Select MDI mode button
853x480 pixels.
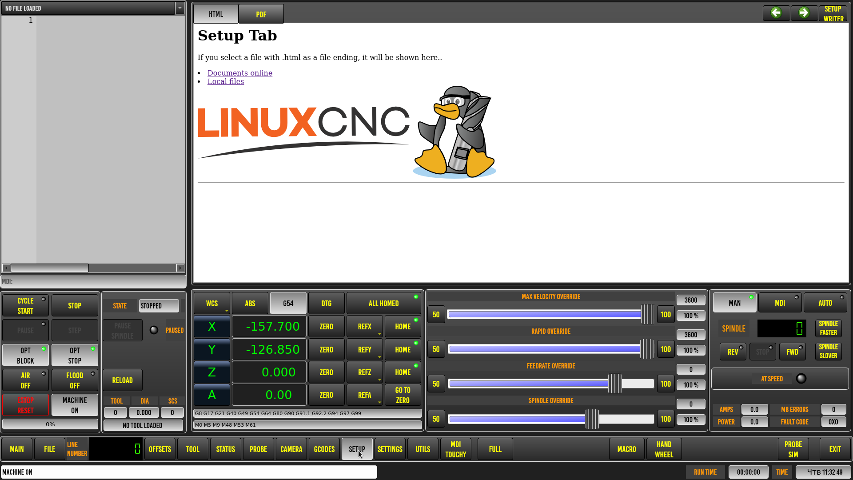click(x=780, y=303)
